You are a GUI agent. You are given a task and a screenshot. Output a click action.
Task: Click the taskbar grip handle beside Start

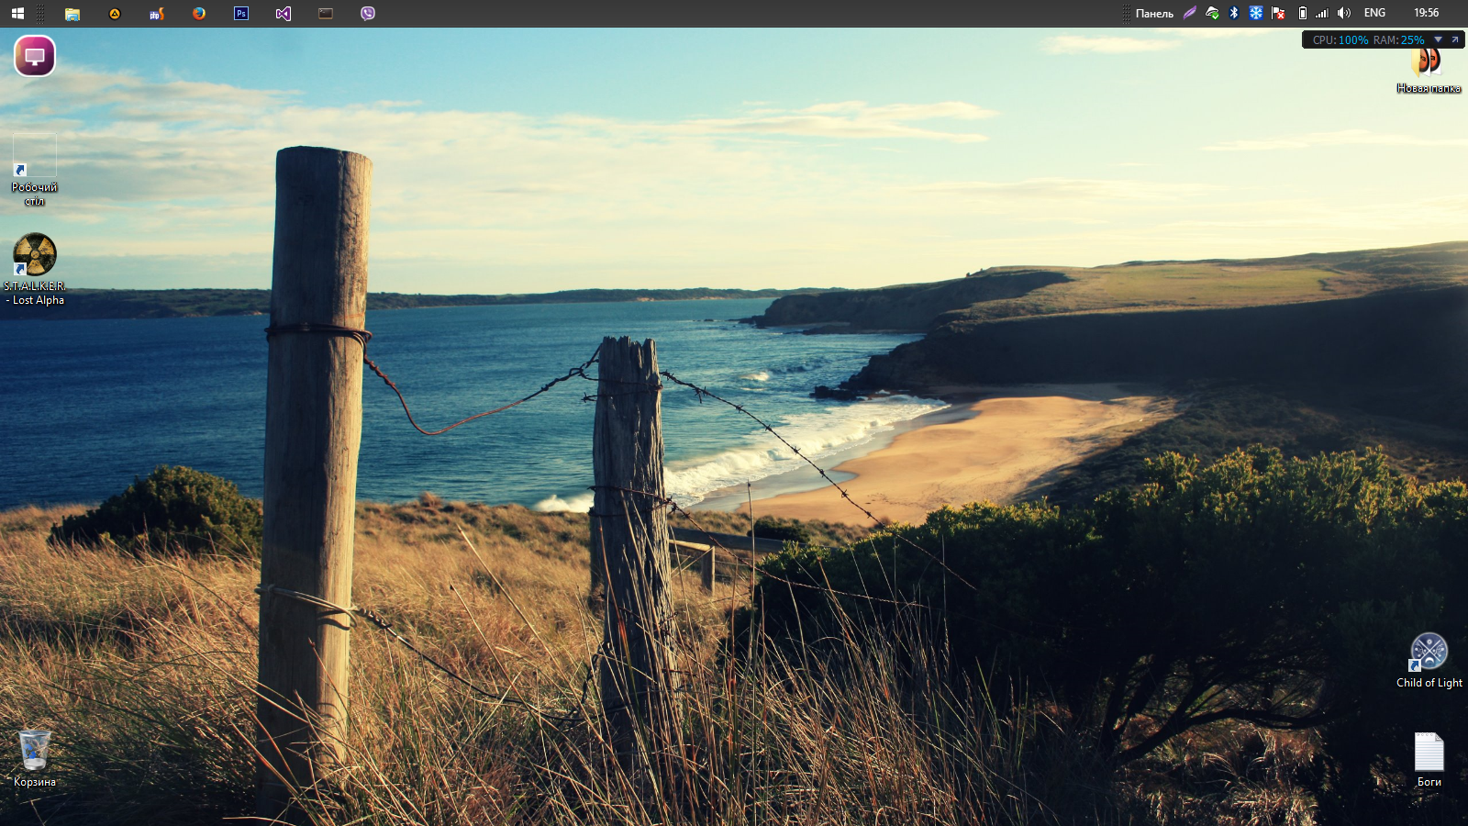tap(40, 13)
